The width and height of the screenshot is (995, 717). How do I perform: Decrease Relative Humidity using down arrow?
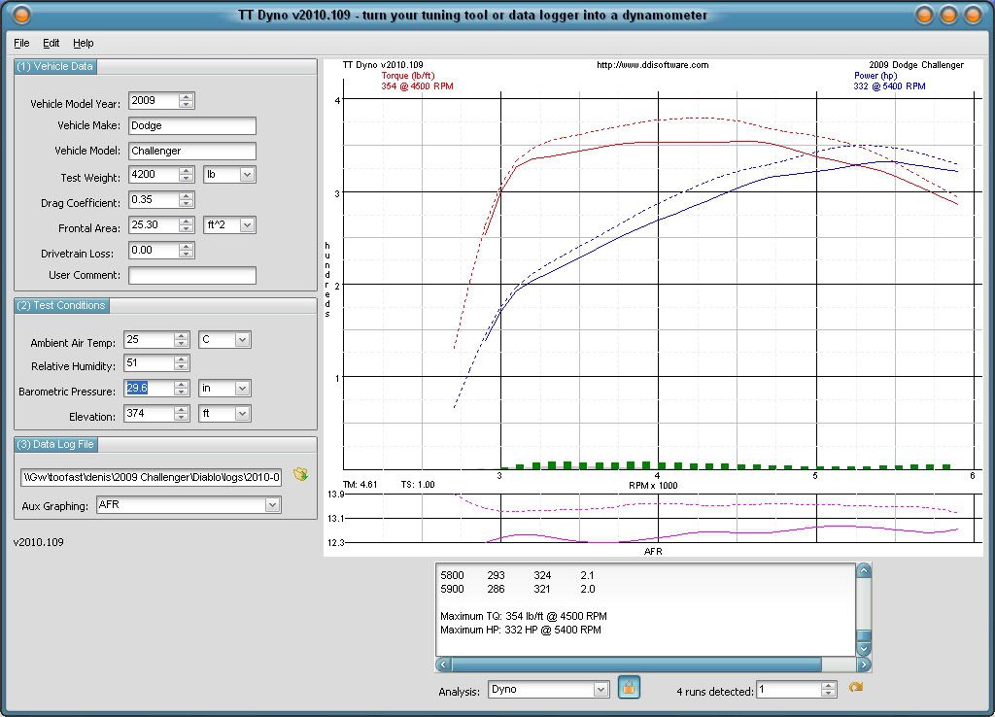182,366
